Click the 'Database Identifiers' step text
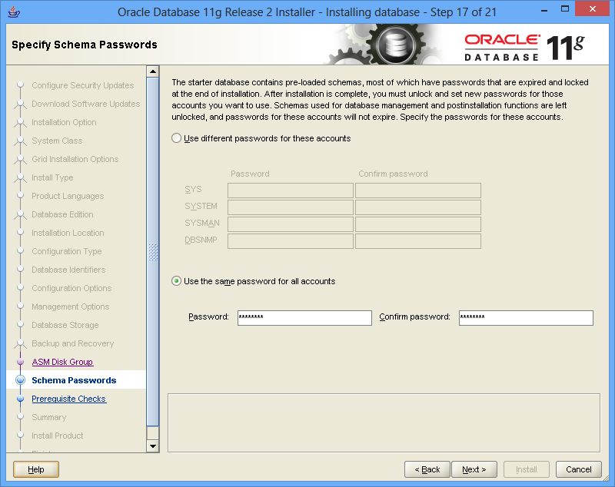The height and width of the screenshot is (487, 615). (68, 270)
